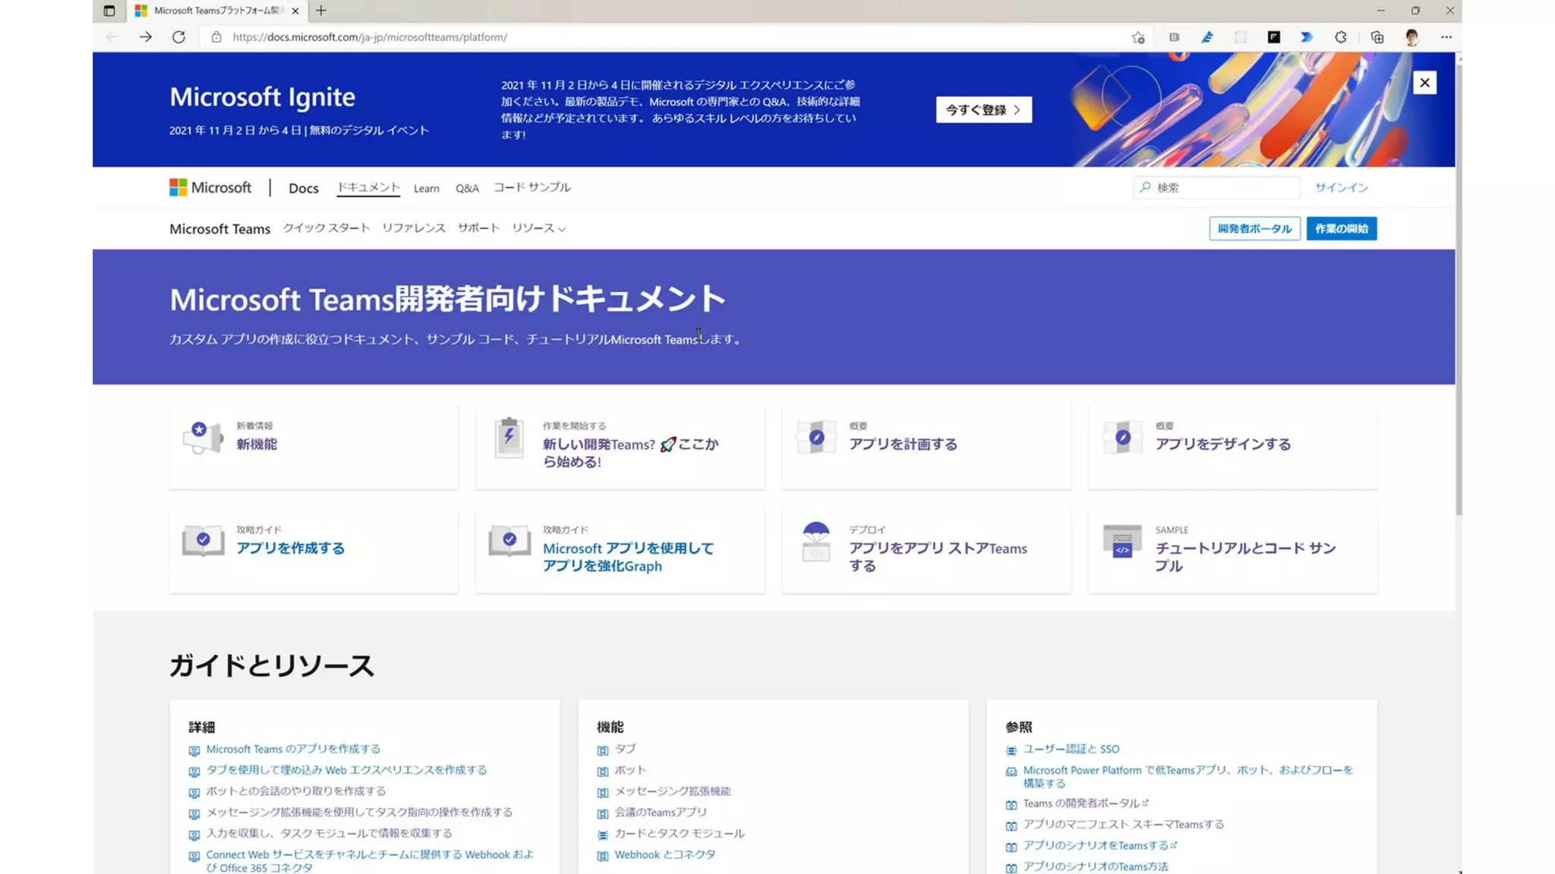Viewport: 1555px width, 874px height.
Task: Click the 開発者ポータル button
Action: [1254, 228]
